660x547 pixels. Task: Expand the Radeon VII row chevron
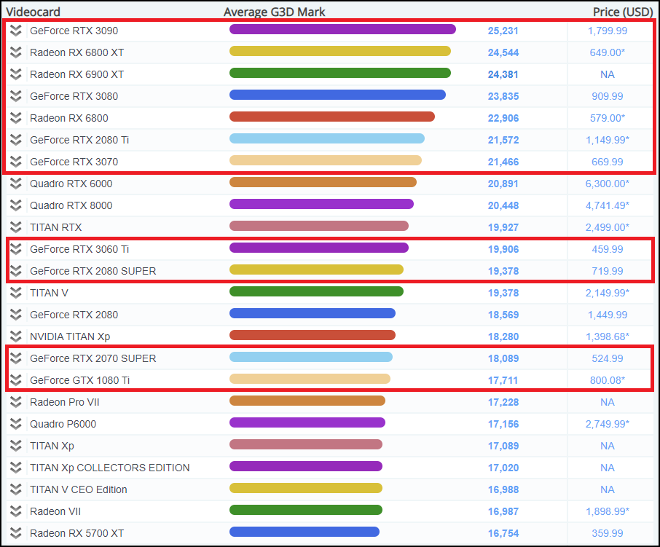15,511
